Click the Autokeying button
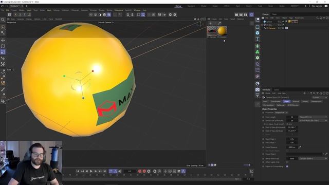 click(x=144, y=171)
